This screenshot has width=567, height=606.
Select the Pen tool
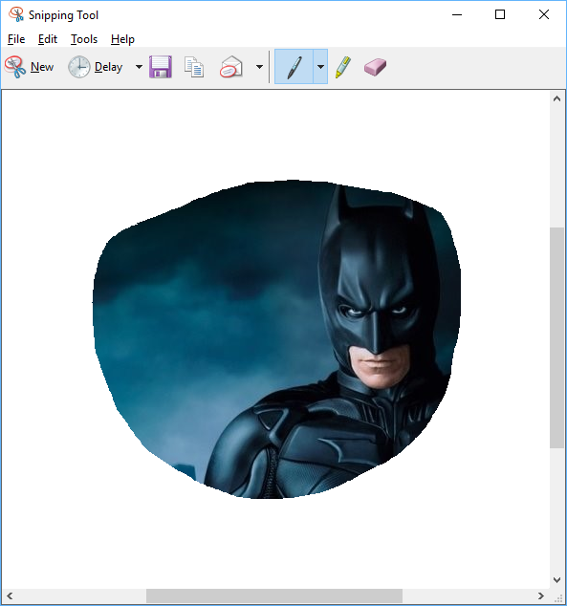[294, 67]
